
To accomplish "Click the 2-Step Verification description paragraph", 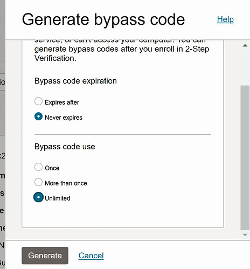I will point(122,51).
